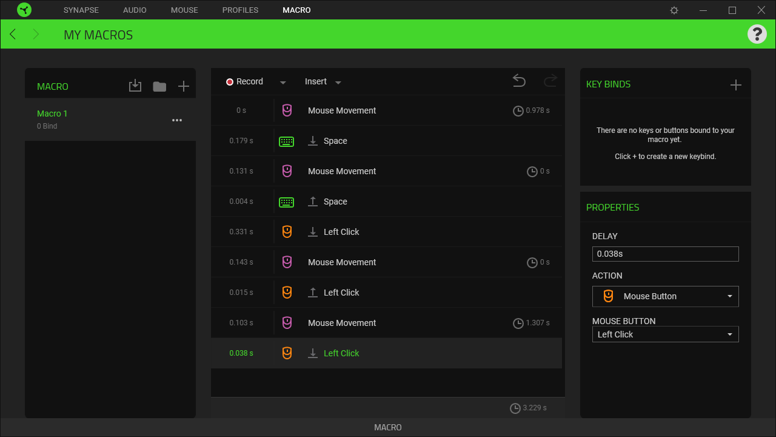Click the keyboard icon in the 0.004 s Space row

coord(287,202)
